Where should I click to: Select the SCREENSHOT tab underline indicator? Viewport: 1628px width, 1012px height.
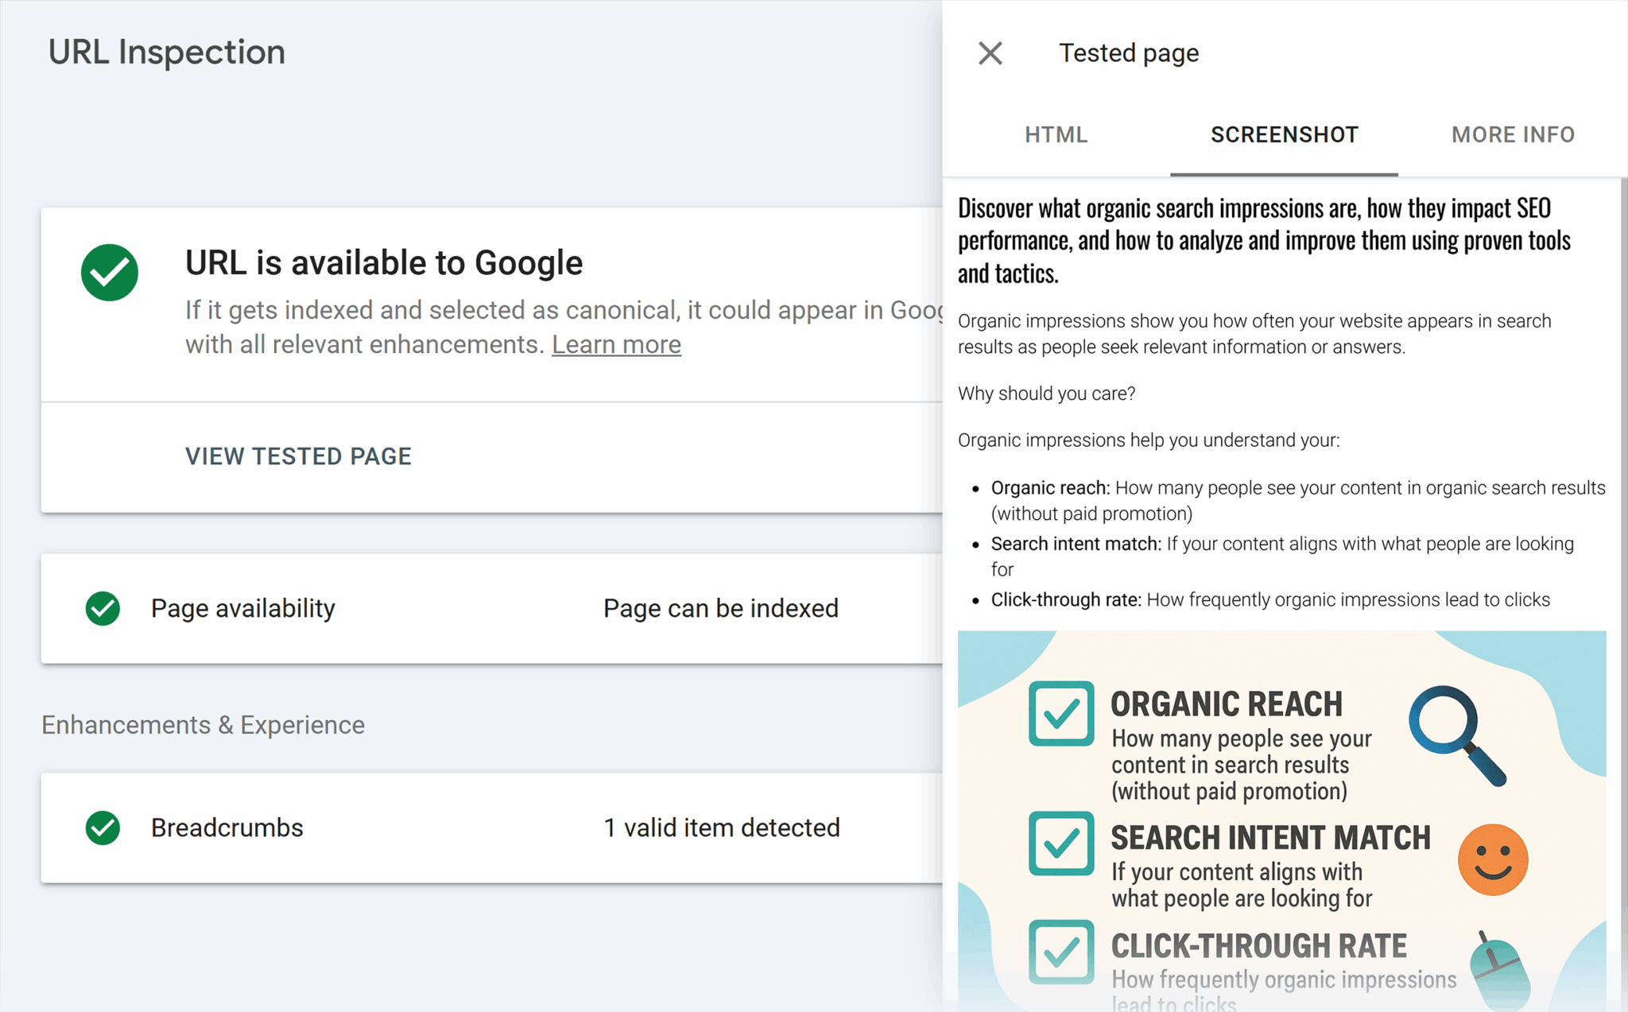point(1284,168)
